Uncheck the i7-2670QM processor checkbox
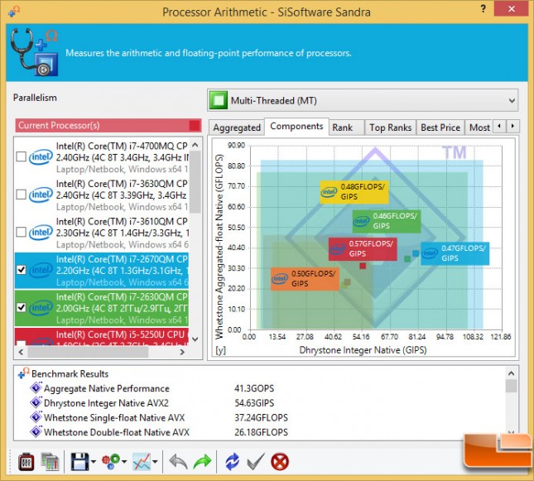534x481 pixels. [22, 270]
